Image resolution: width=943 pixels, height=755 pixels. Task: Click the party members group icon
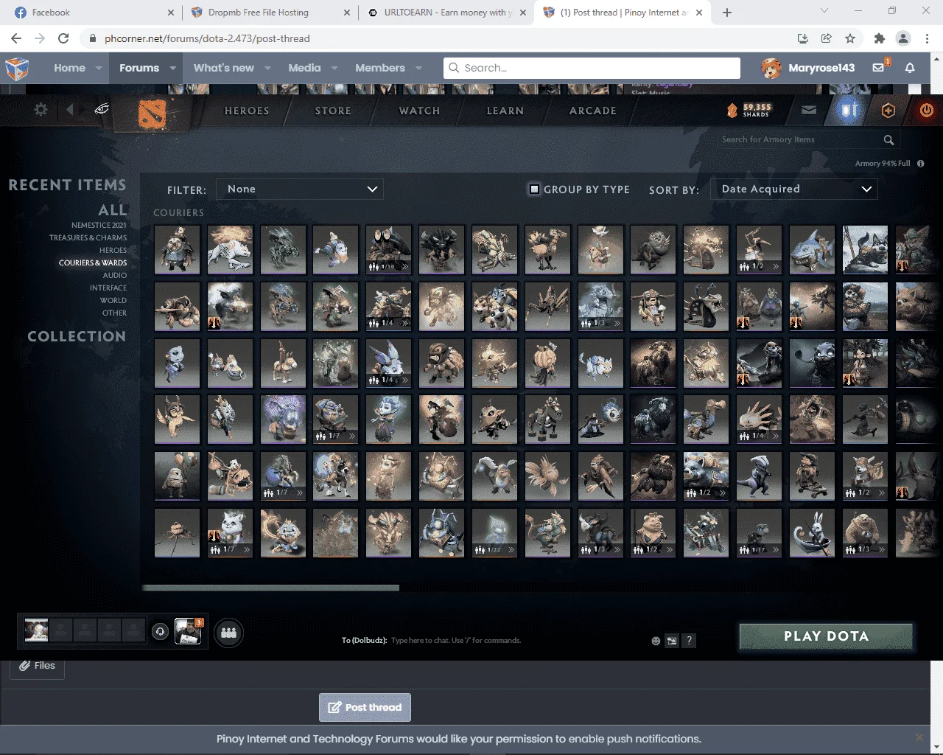click(228, 633)
